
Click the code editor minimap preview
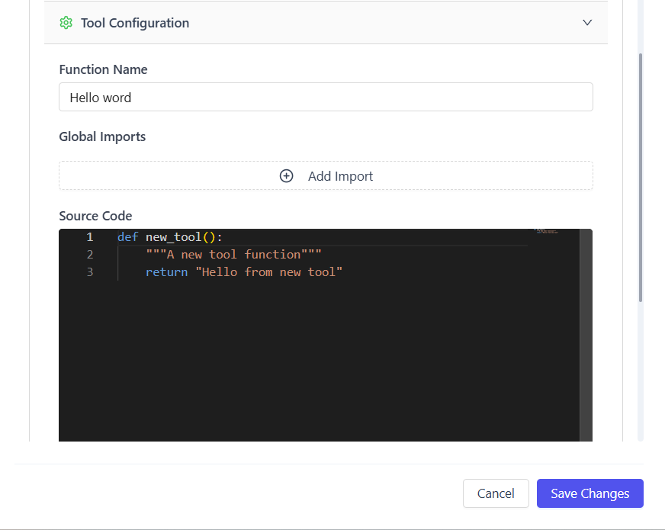click(x=547, y=231)
